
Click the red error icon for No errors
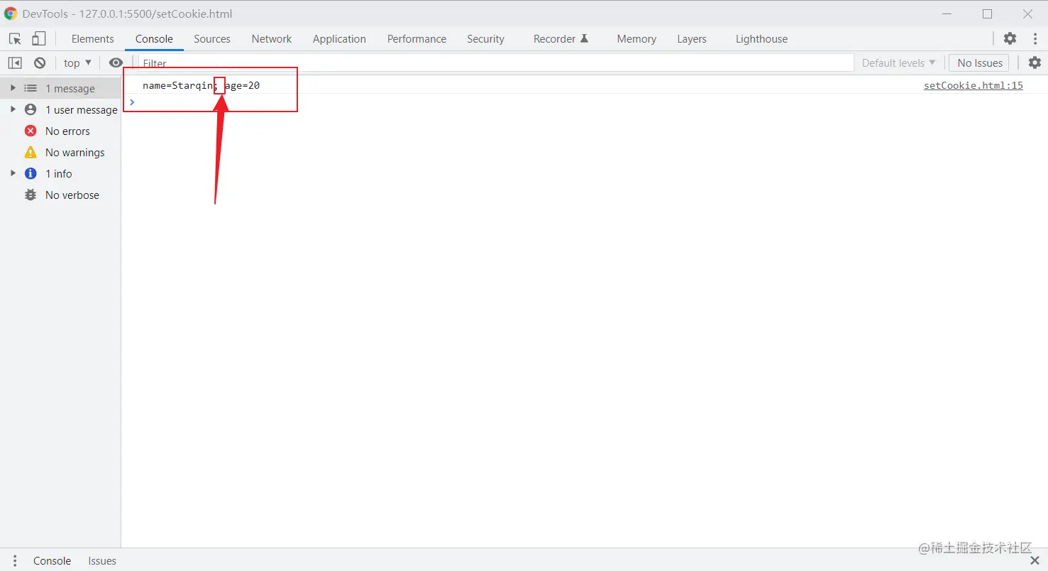tap(31, 131)
